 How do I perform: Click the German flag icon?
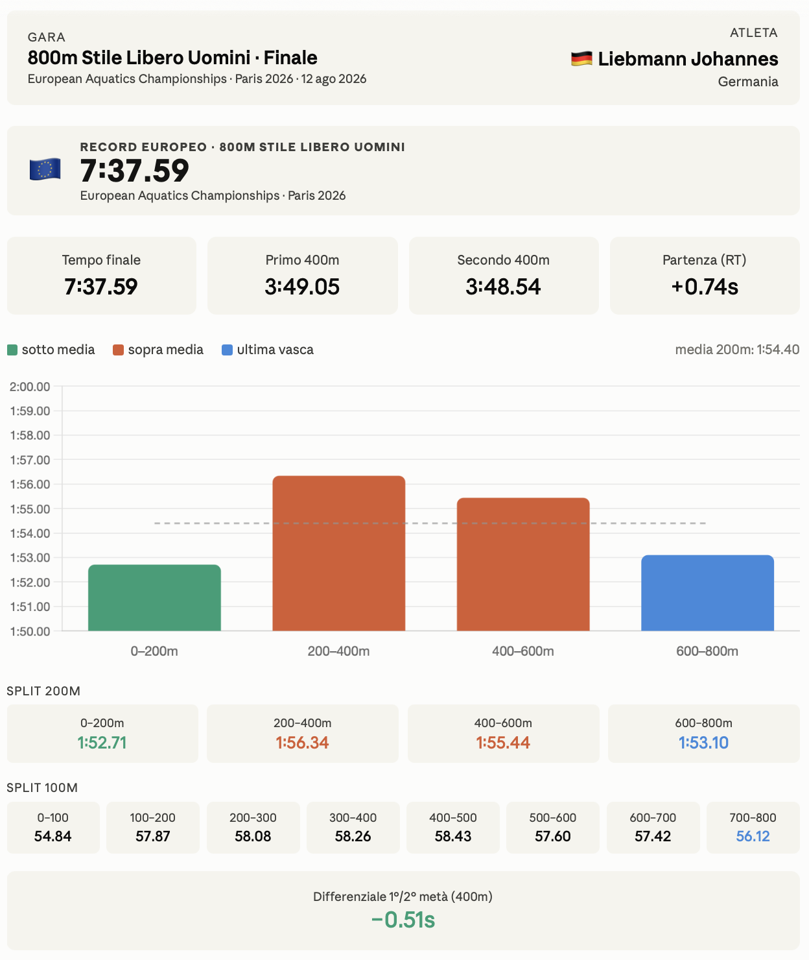tap(581, 59)
